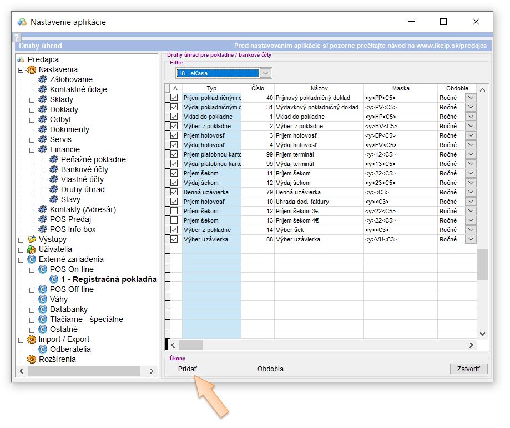Click the gear icon beside Rozšírenia
This screenshot has width=510, height=428.
pos(32,359)
